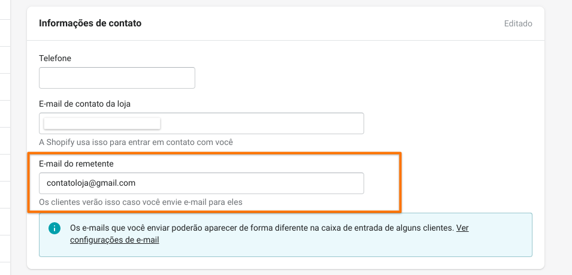
Task: Click the hidden value in the contact email field
Action: tap(102, 123)
